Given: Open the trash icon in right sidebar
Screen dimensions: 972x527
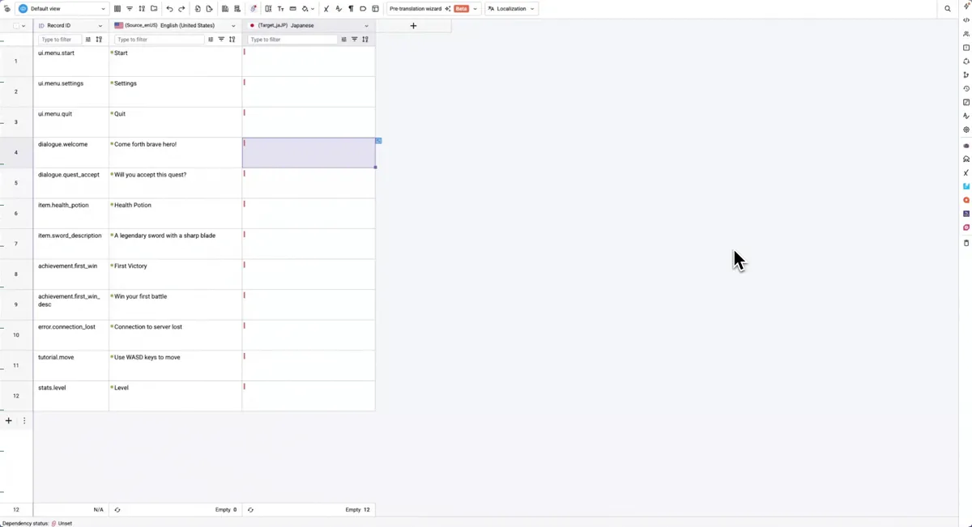Looking at the screenshot, I should 966,243.
